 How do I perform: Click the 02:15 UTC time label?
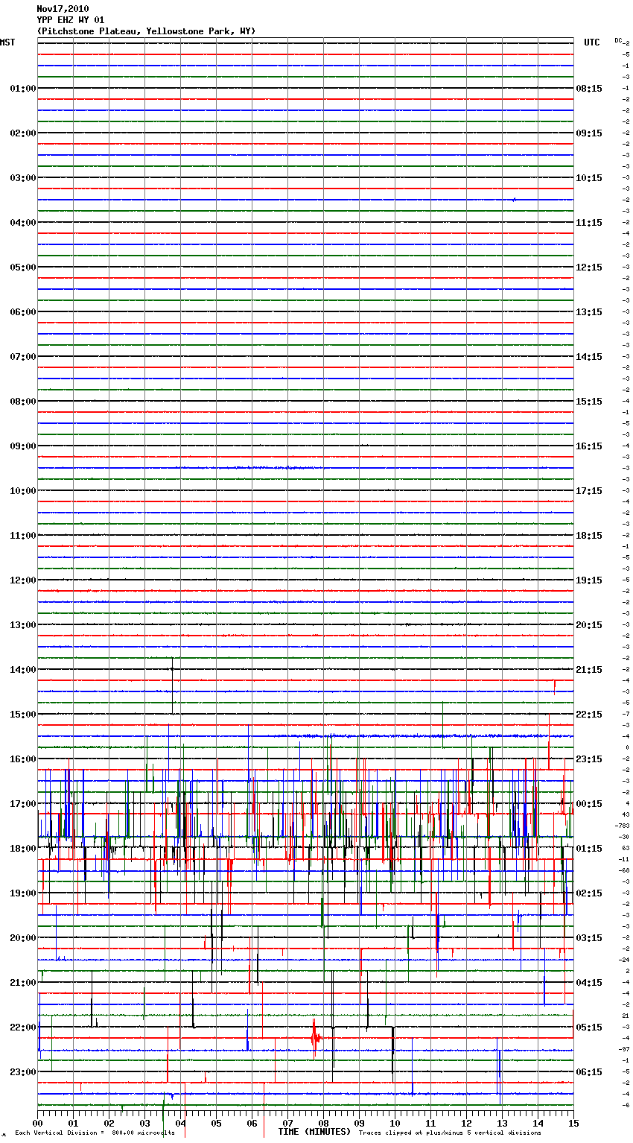pyautogui.click(x=589, y=893)
